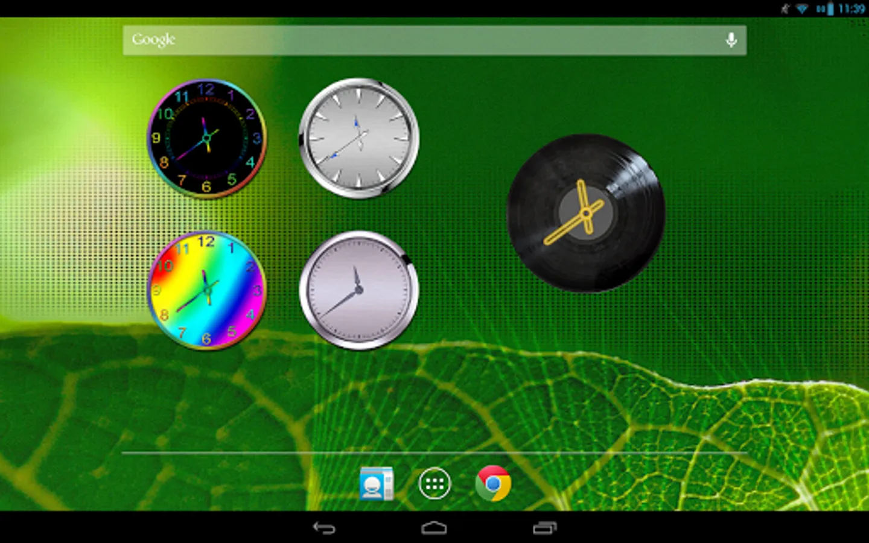Tap the vinyl record clock widget
Screen dimensions: 869x543
coord(586,213)
